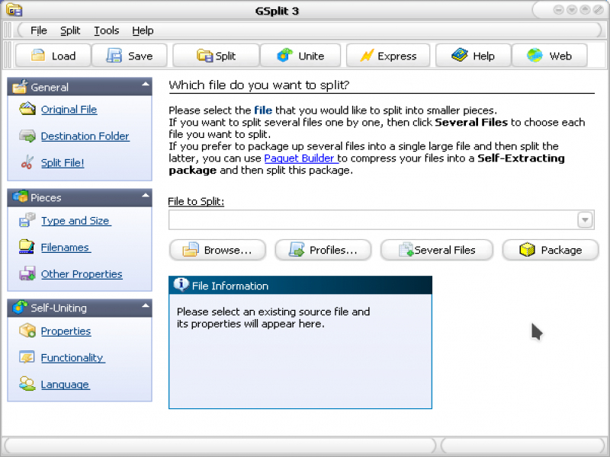Click the Several Files button
Image resolution: width=610 pixels, height=457 pixels.
438,250
